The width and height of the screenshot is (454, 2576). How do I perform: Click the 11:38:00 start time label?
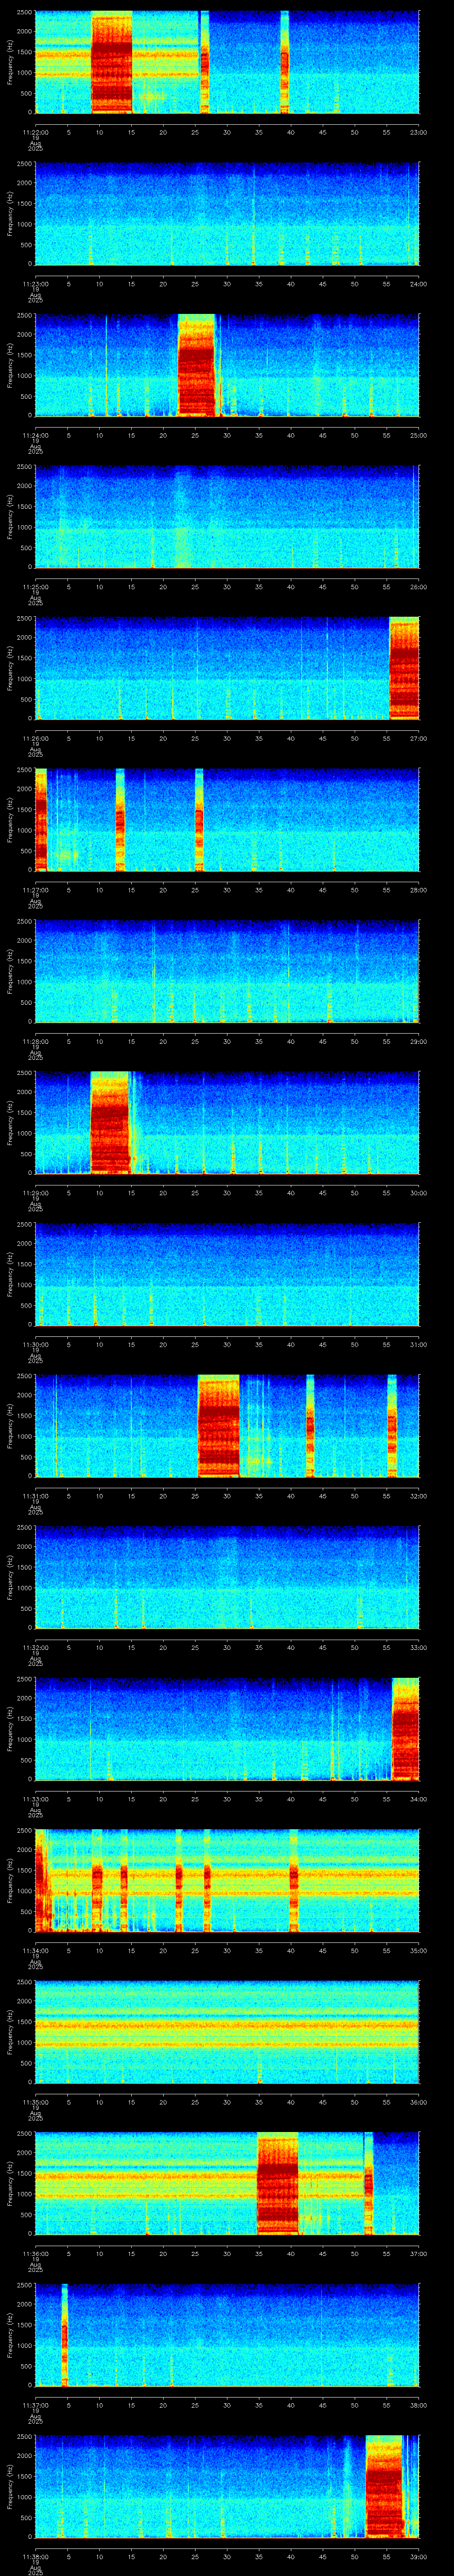[35, 2556]
